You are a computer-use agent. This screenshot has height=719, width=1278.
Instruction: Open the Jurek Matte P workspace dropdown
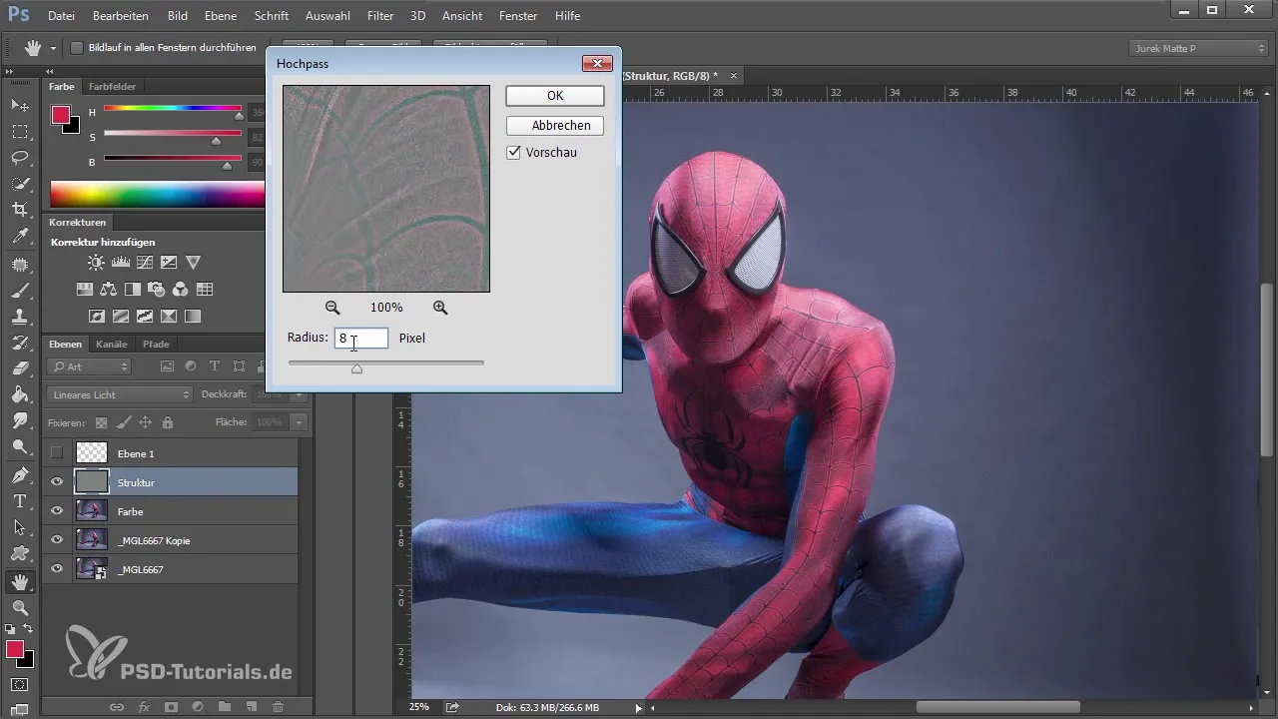(x=1198, y=48)
